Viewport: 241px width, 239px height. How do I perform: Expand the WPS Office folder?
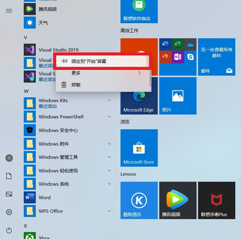click(x=109, y=211)
